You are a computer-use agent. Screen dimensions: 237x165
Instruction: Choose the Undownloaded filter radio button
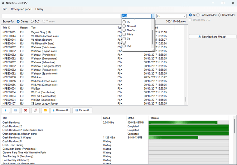[198, 15]
